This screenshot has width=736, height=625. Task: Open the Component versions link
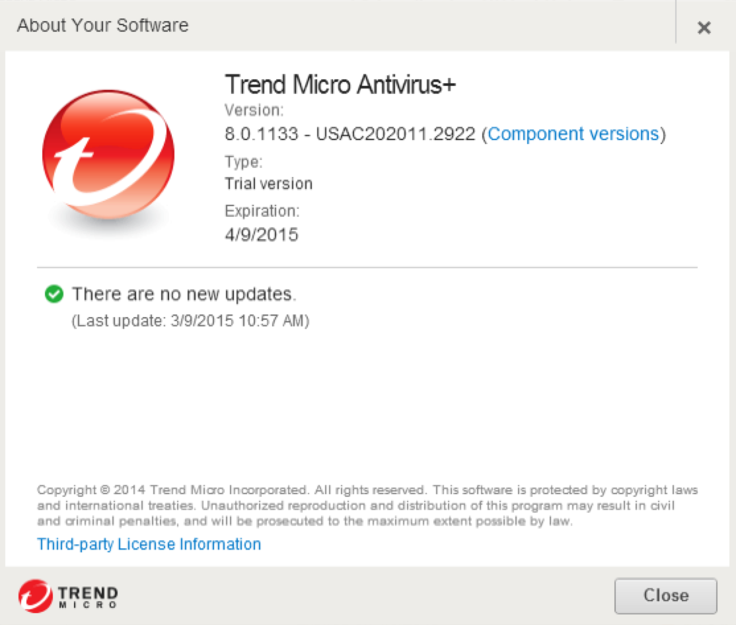pos(573,134)
